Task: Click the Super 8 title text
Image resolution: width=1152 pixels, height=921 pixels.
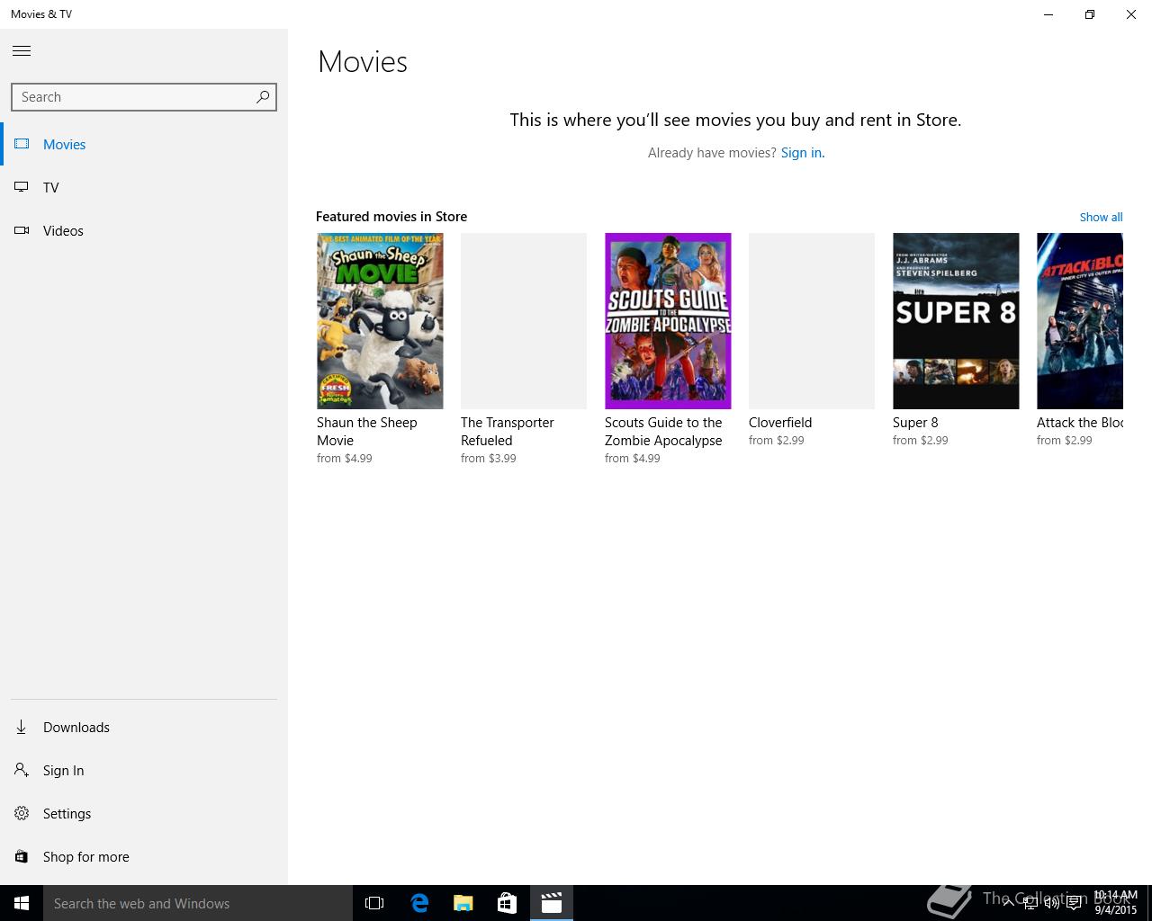Action: (x=915, y=423)
